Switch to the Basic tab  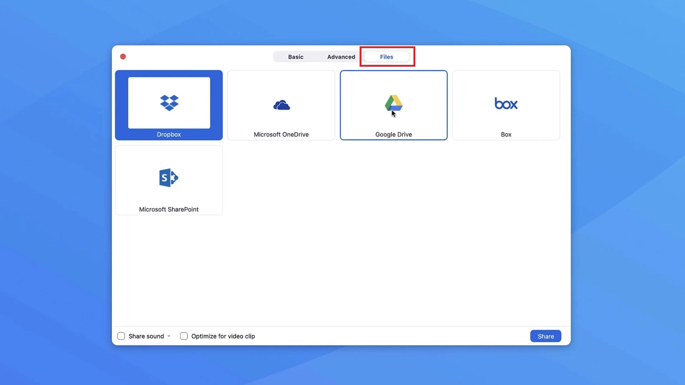point(296,57)
